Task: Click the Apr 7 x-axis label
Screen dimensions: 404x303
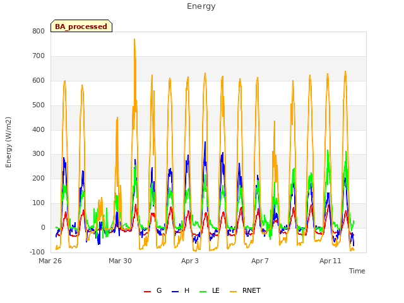Action: (x=260, y=261)
